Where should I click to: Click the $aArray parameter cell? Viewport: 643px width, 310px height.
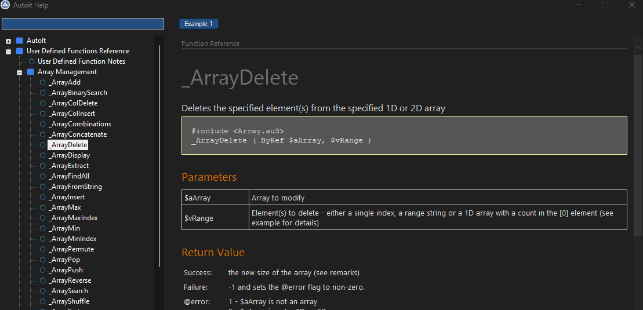(x=215, y=198)
